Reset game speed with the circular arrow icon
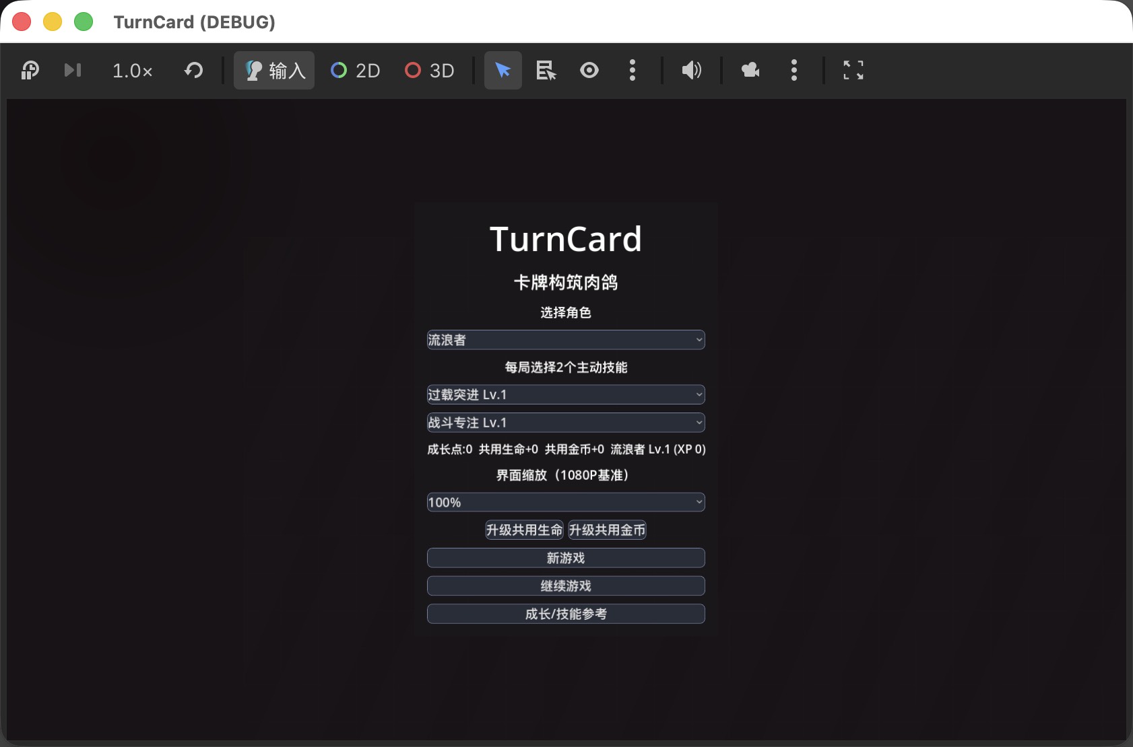The image size is (1133, 747). tap(194, 70)
